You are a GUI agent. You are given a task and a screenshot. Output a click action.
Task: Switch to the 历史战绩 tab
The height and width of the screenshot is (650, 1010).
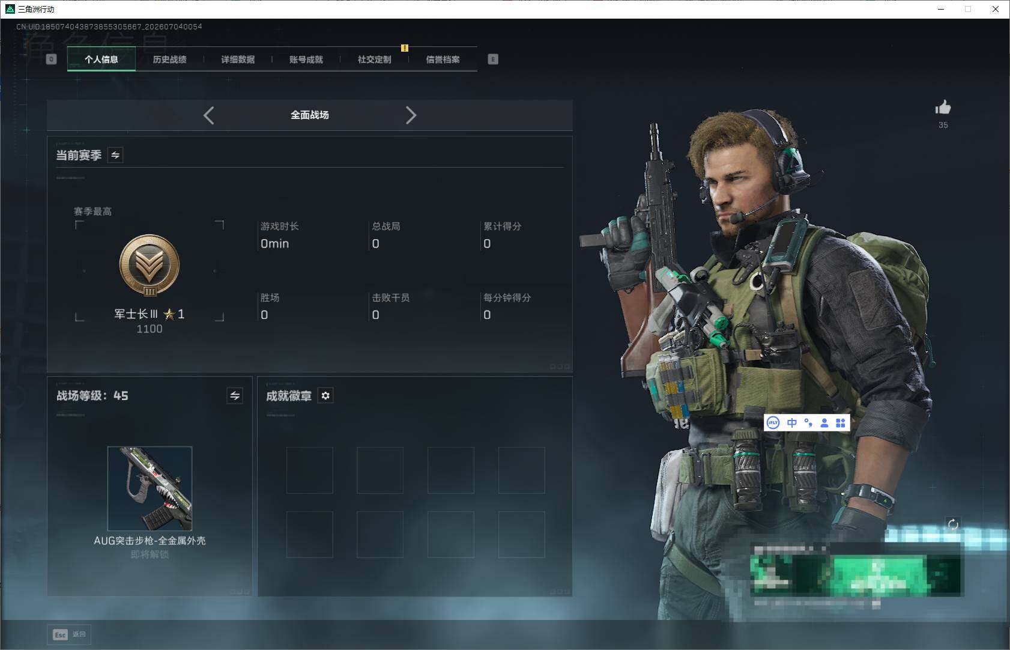tap(170, 59)
